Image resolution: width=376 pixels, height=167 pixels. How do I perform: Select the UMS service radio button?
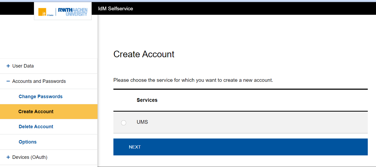click(123, 123)
